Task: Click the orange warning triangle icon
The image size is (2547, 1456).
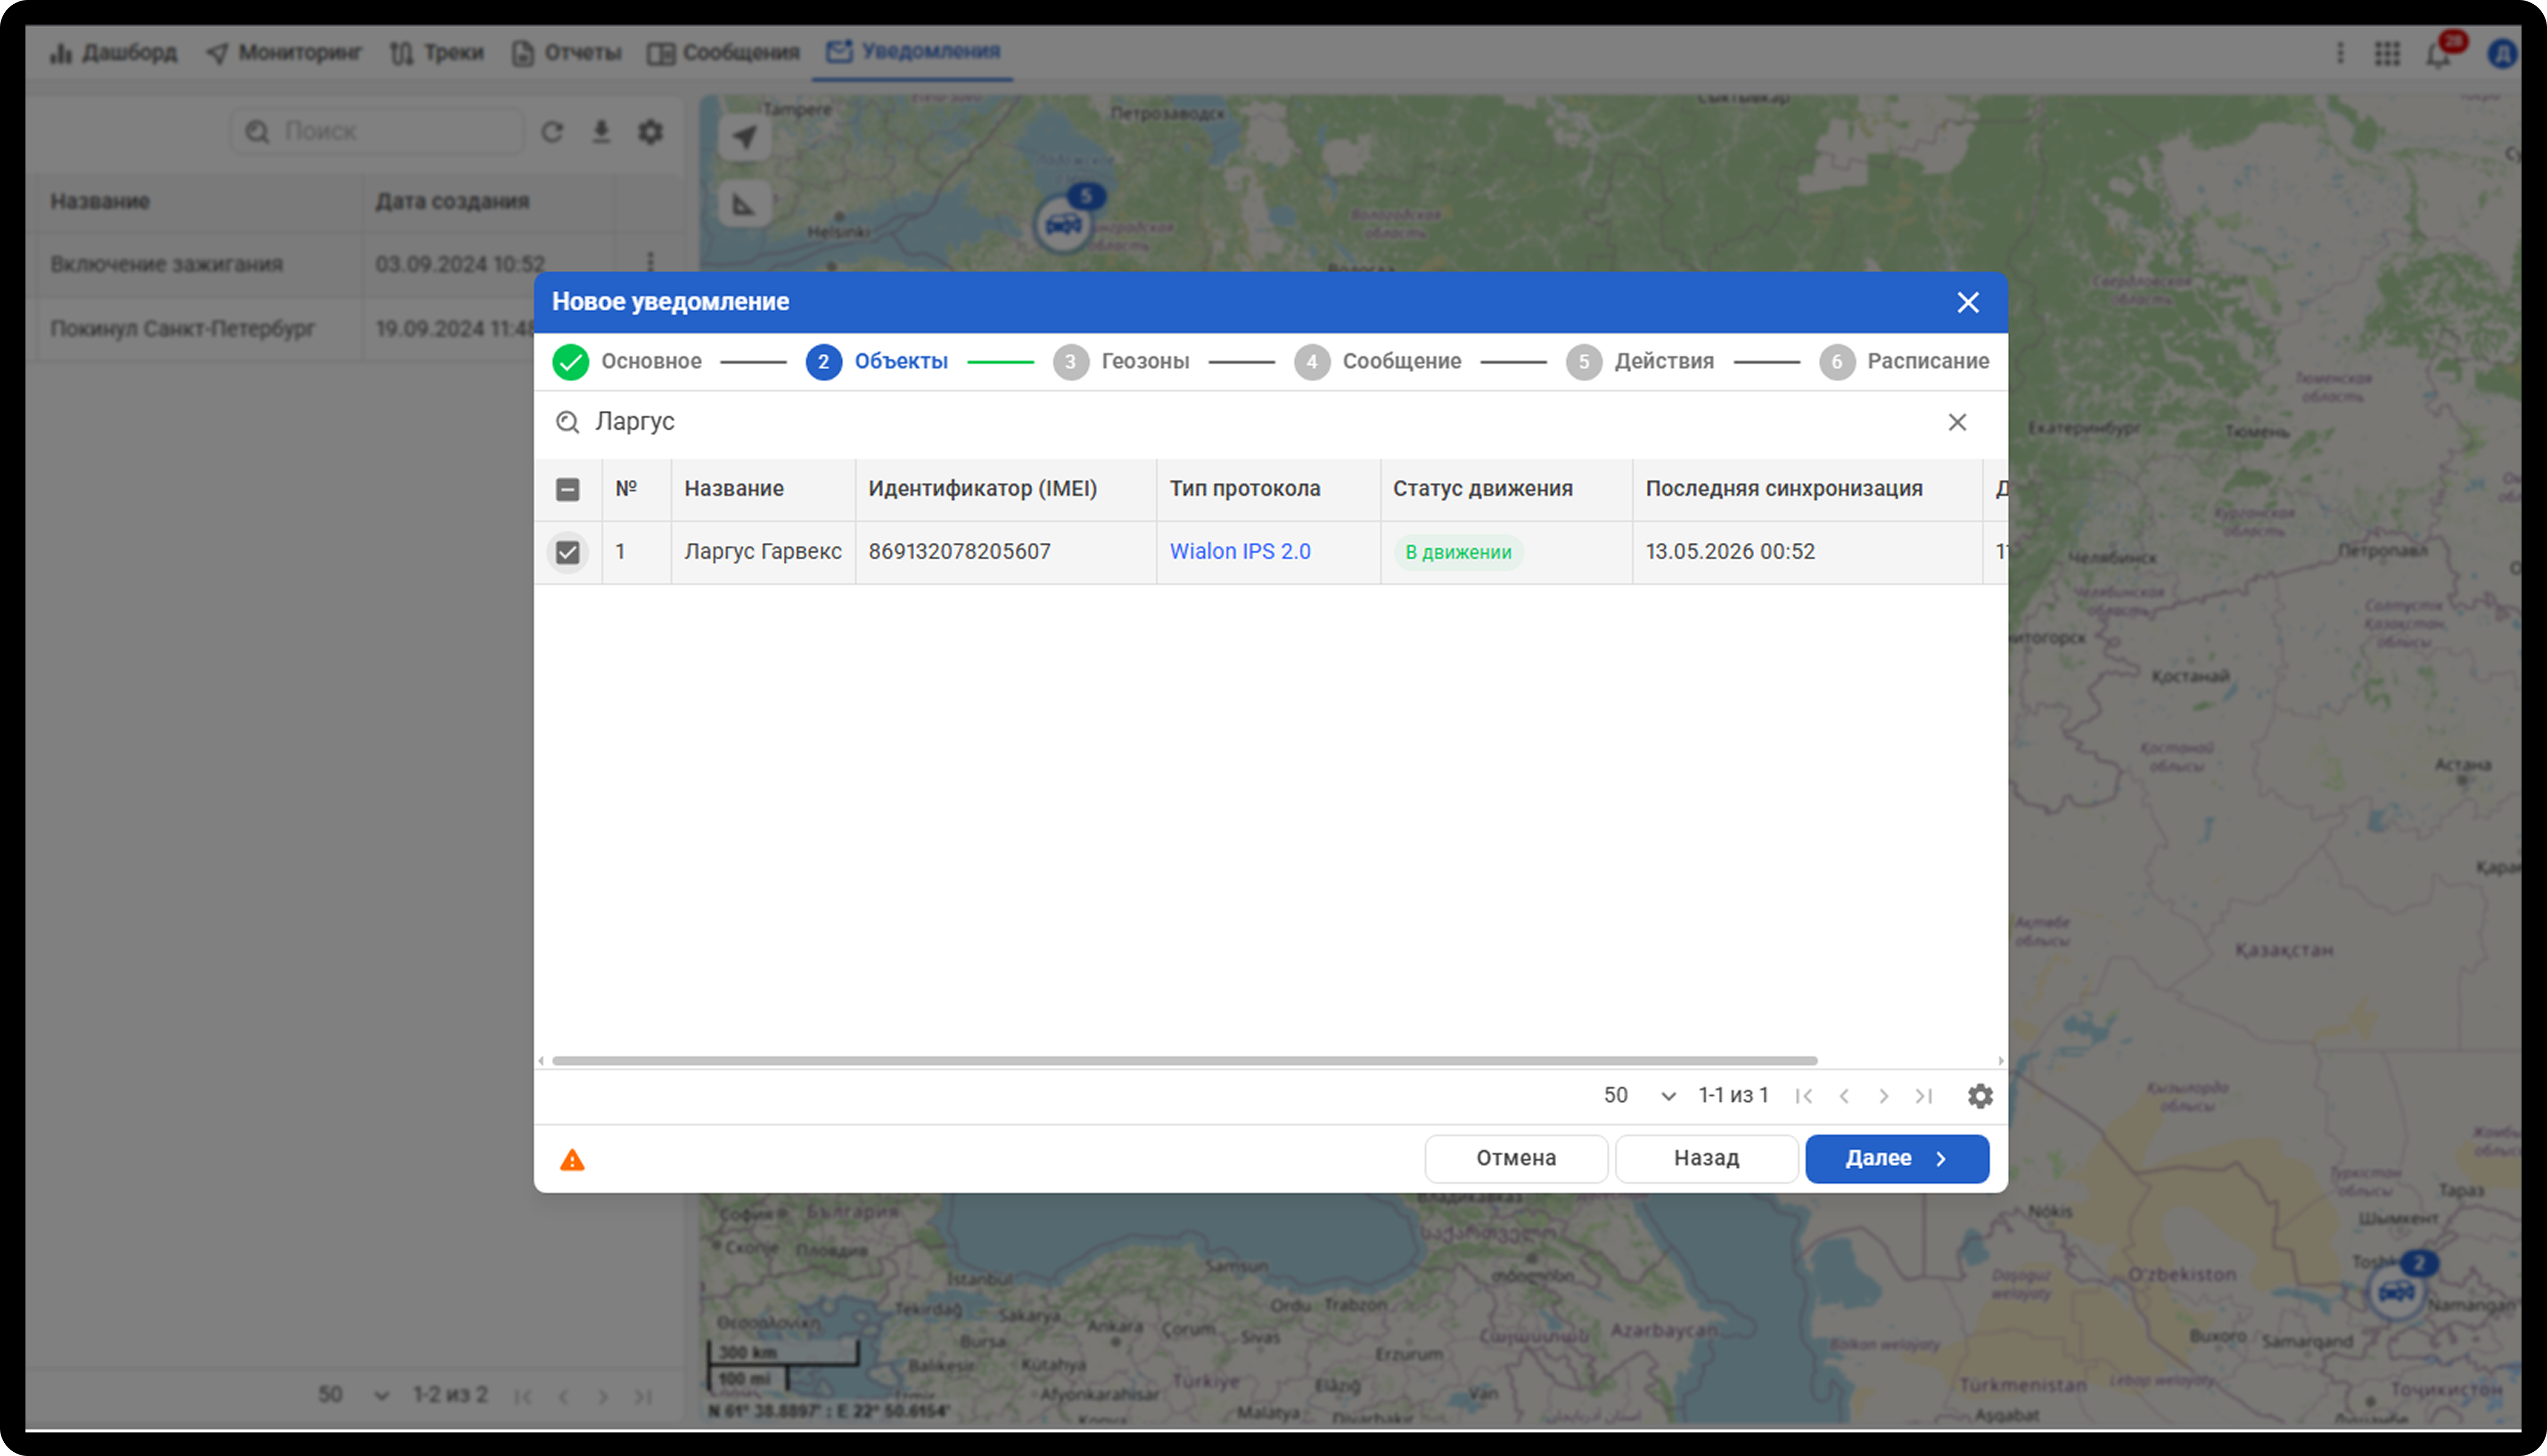Action: pyautogui.click(x=572, y=1159)
